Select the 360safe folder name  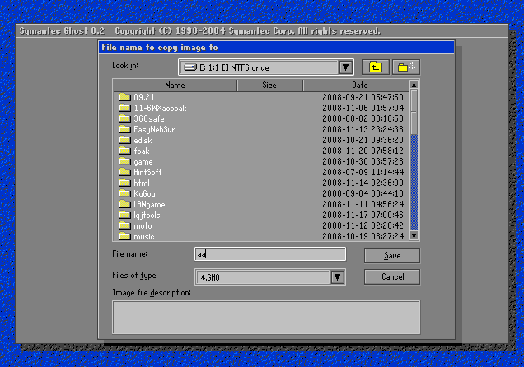[x=149, y=118]
